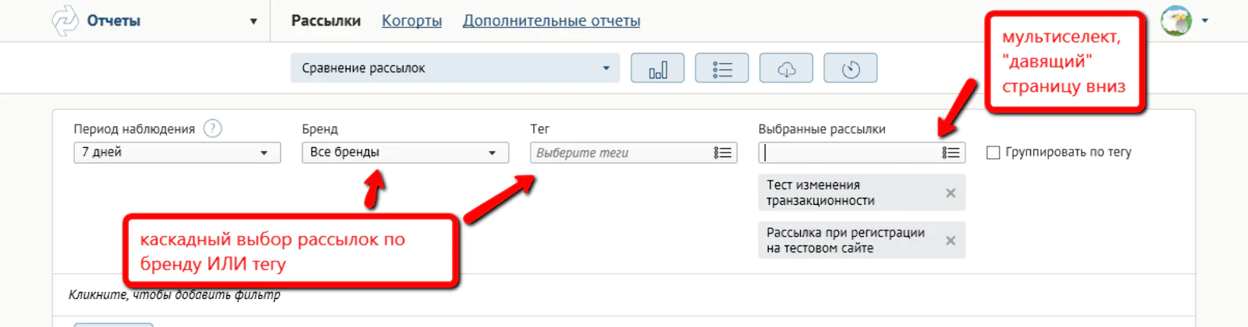The image size is (1248, 327).
Task: Click the Отчеты logo icon
Action: click(x=65, y=21)
